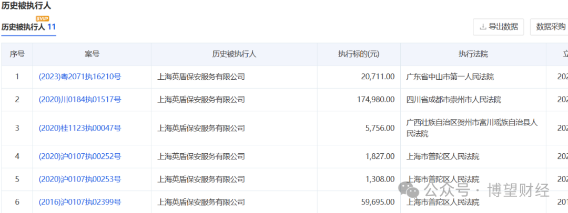Open case (2020)川0184执01517号

(80, 100)
